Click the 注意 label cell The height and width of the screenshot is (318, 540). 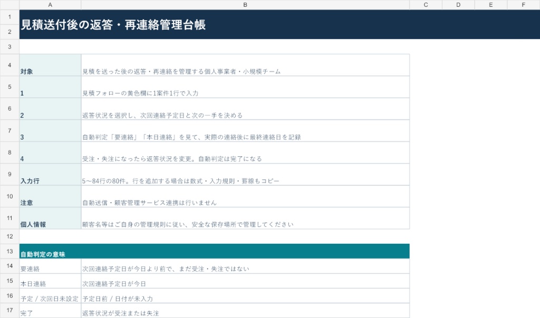(50, 196)
